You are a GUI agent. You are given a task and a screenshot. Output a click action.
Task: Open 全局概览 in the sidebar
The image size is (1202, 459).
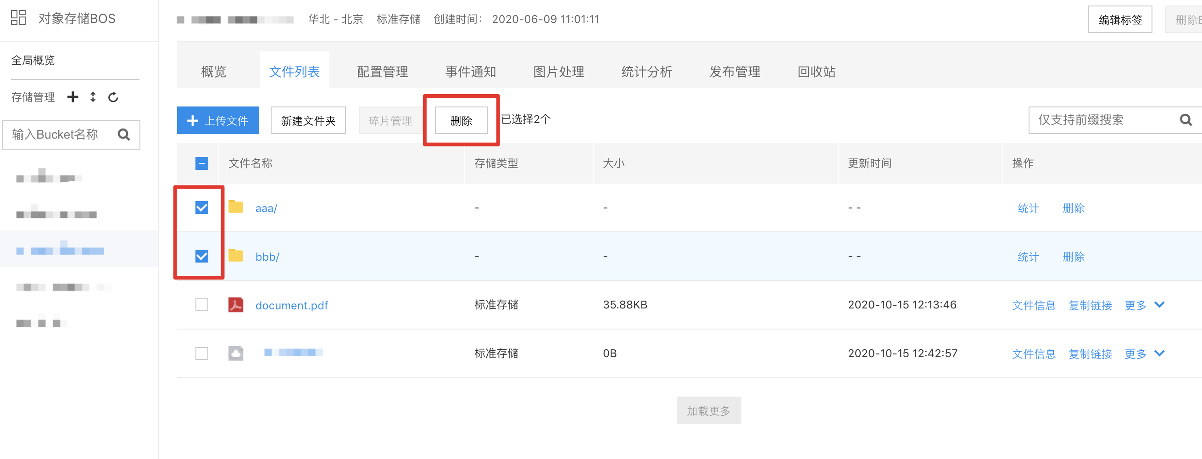tap(33, 60)
